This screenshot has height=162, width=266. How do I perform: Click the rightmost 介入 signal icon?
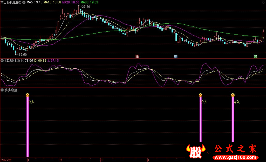point(233,95)
